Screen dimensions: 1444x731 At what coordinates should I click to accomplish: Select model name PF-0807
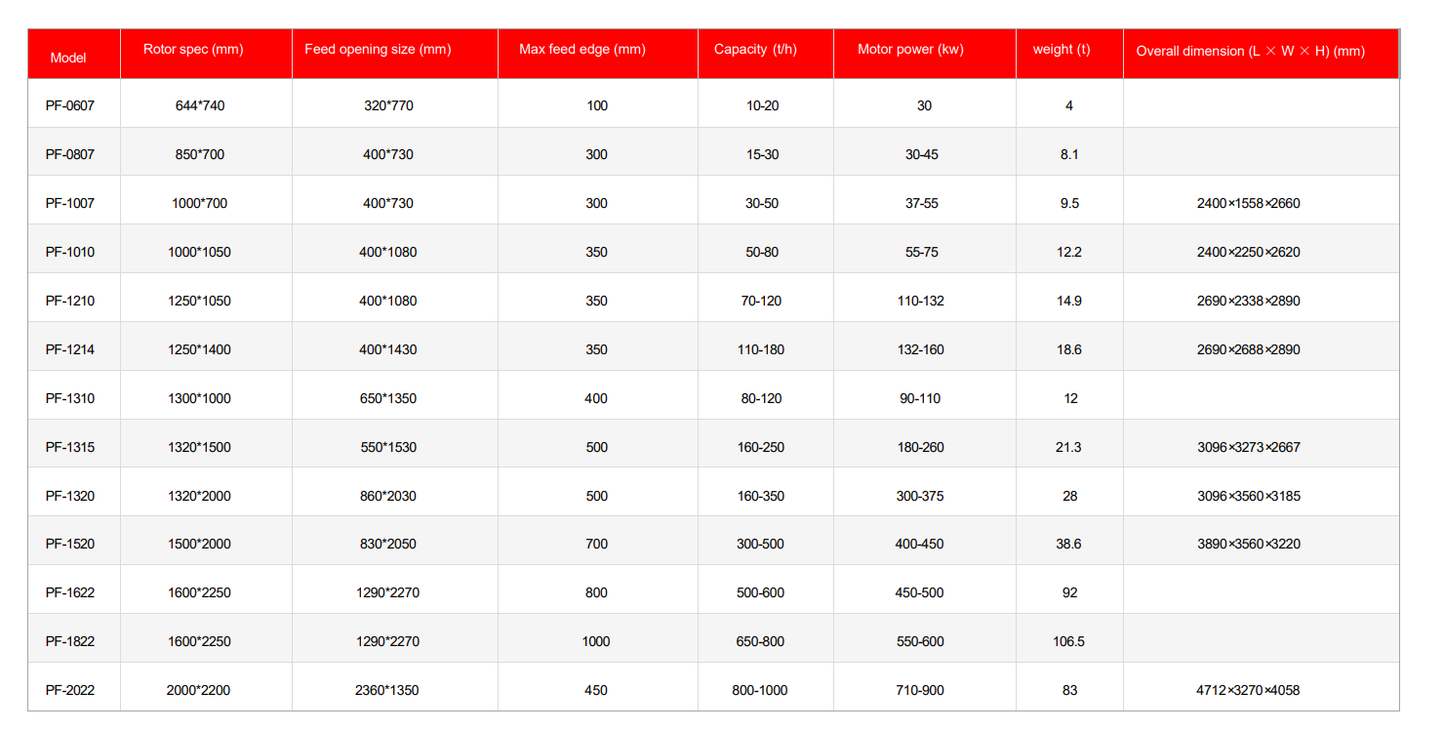coord(70,154)
